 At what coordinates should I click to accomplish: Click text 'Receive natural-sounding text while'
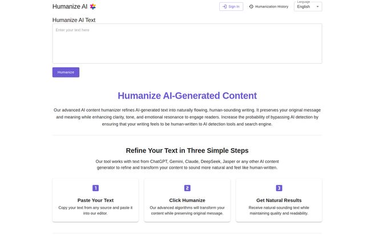(x=279, y=207)
